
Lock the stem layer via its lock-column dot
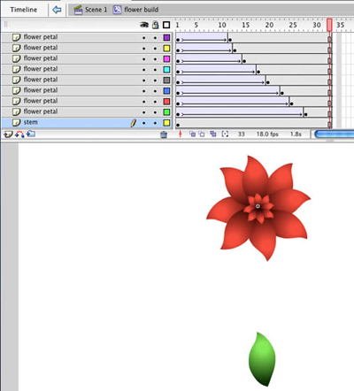pyautogui.click(x=155, y=123)
